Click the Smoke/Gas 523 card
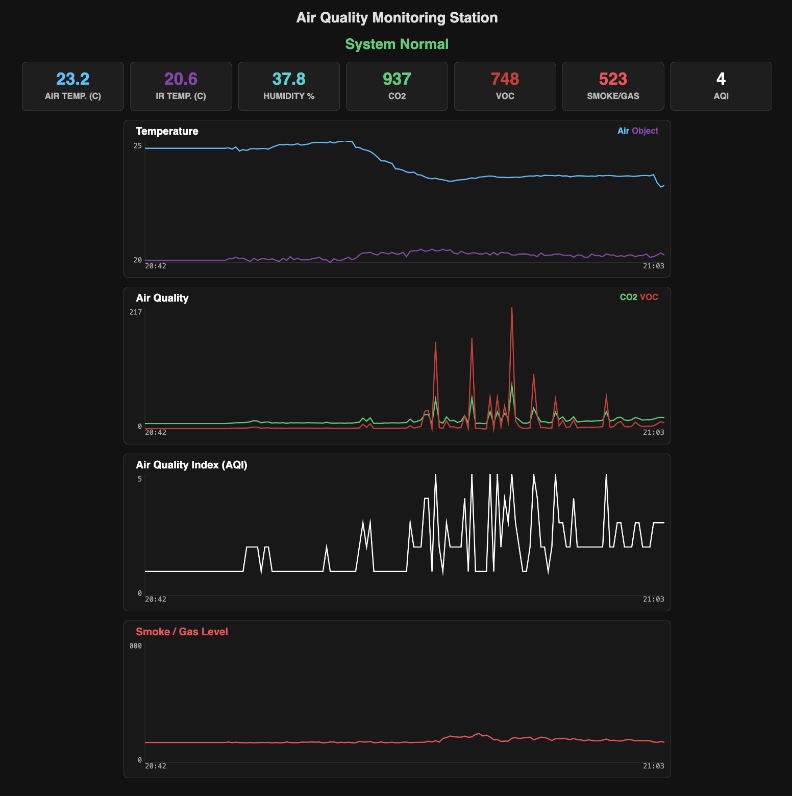792x796 pixels. coord(613,86)
